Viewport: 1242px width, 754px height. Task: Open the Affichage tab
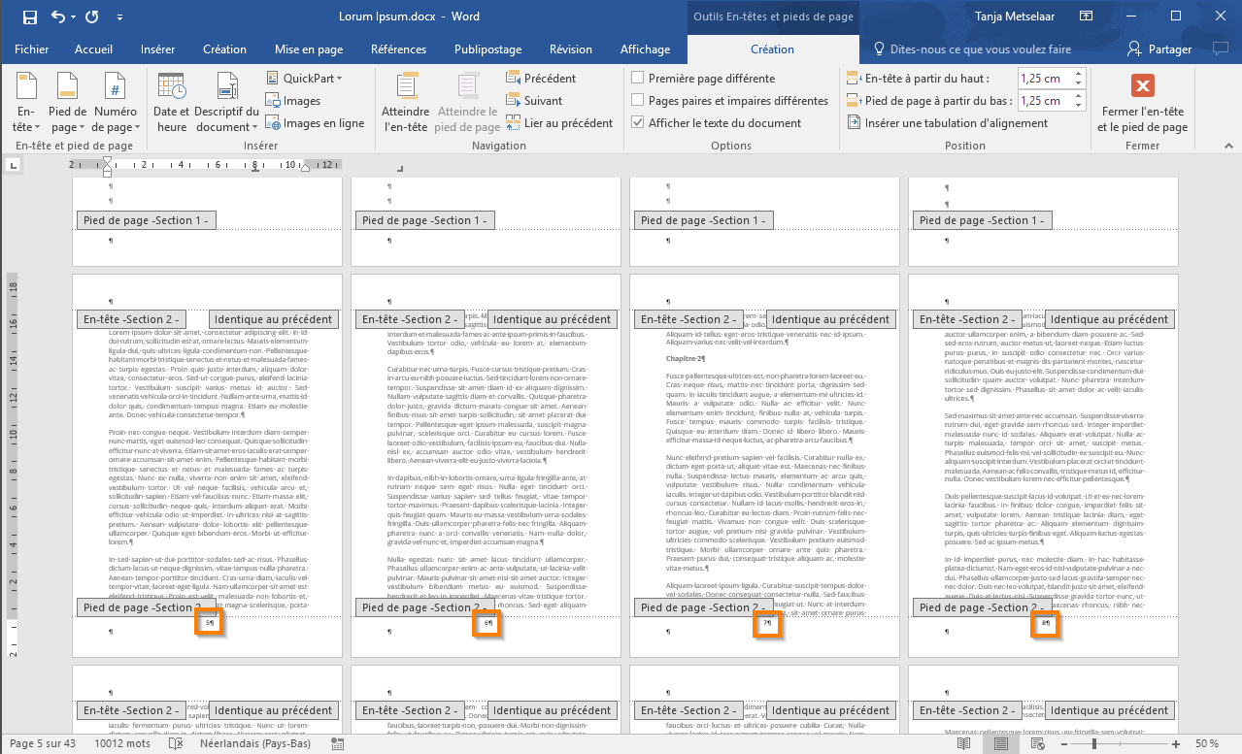pos(645,49)
